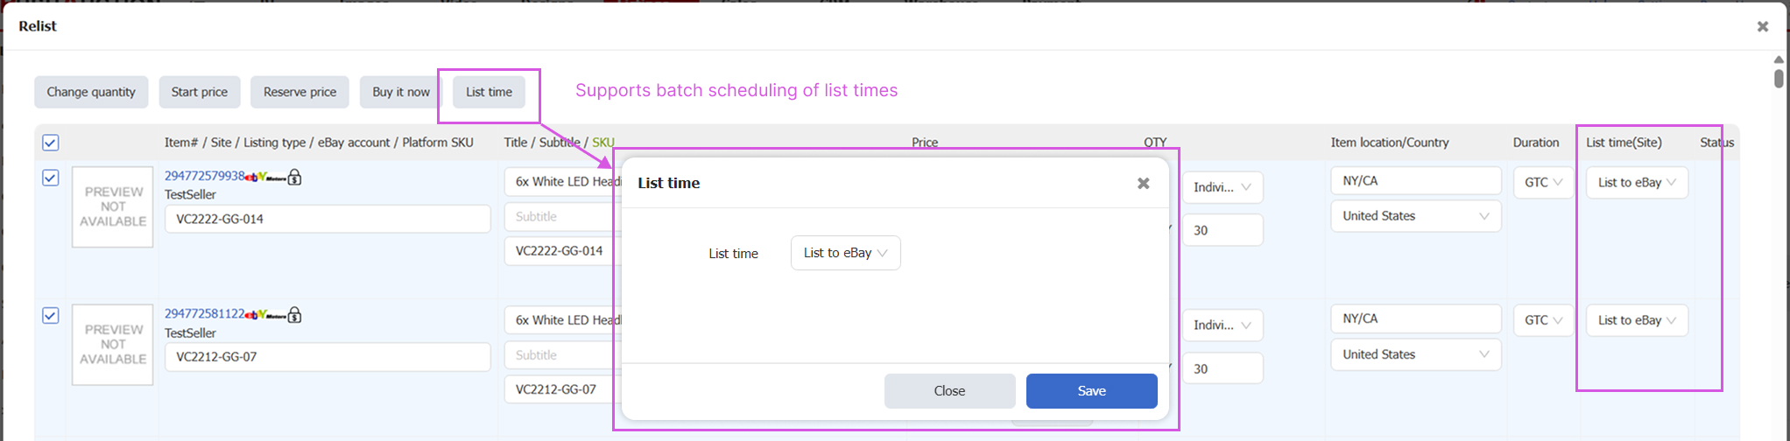
Task: Click the List time batch button
Action: tap(489, 92)
